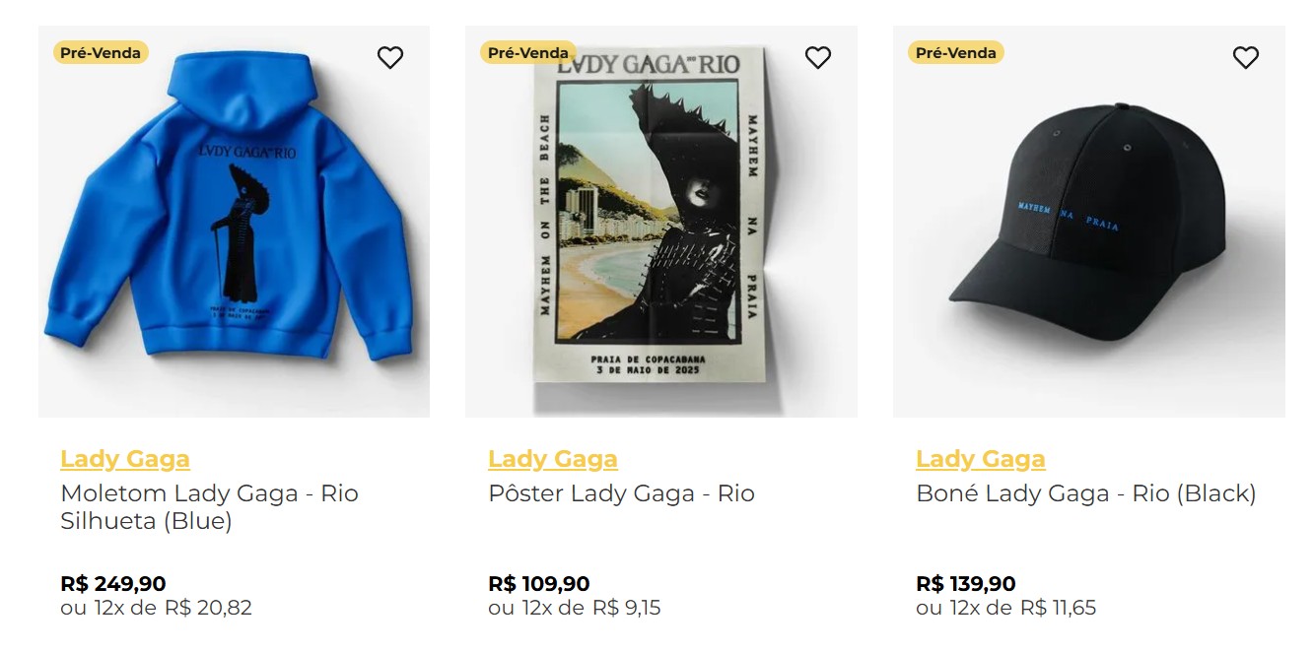Click the Lady Gaga link below the poster
1314x653 pixels.
553,458
